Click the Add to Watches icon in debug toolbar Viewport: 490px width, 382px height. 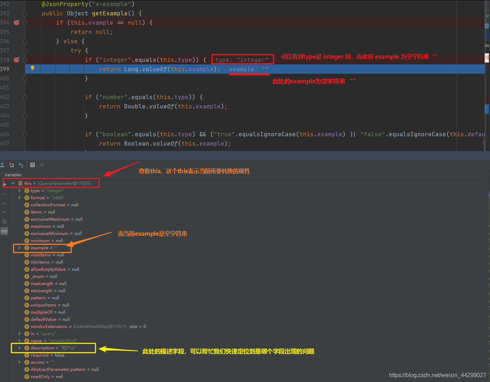tap(21, 165)
